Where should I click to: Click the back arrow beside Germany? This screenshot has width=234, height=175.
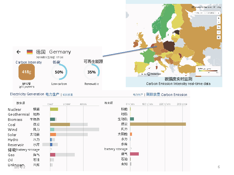[19, 52]
